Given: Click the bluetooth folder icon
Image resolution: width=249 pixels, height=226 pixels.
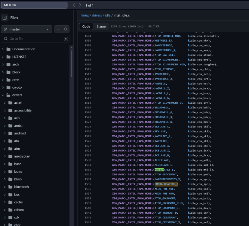Looking at the screenshot, I should pyautogui.click(x=10, y=187).
